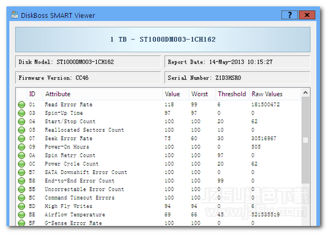Viewport: 327px width, 233px height.
Task: Select the High Fly Writes attribute
Action: (x=69, y=206)
